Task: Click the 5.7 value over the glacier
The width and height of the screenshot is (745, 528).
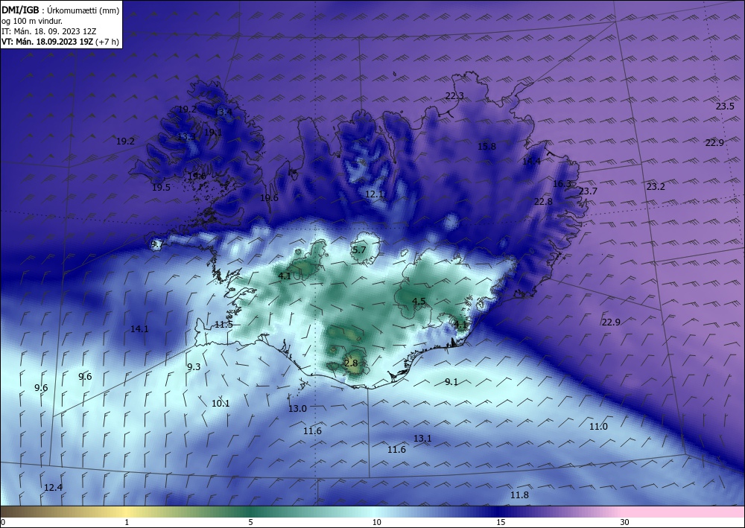Action: tap(359, 249)
